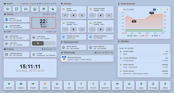Toggle the Sperre BM-DG motion lock
Image resolution: width=174 pixels, height=93 pixels.
coord(101,47)
